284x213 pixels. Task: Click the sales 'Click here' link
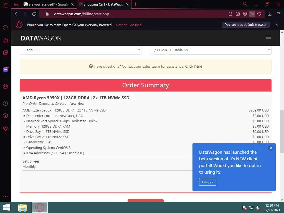pyautogui.click(x=194, y=66)
